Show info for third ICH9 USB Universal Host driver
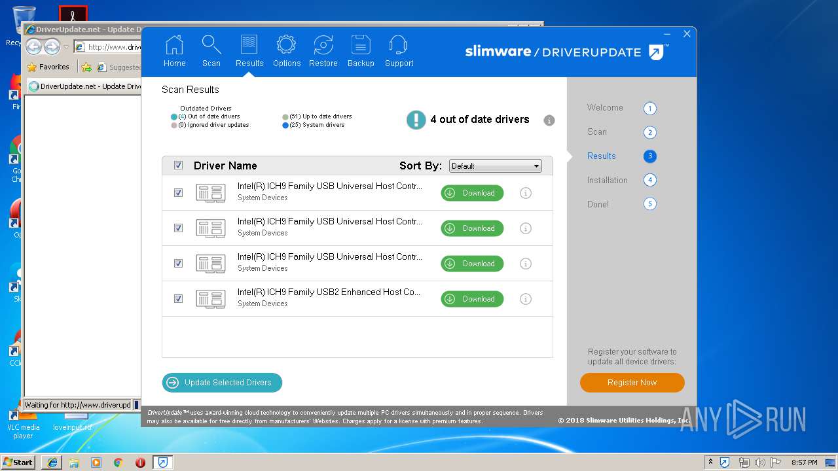Screen dimensions: 838x471 (526, 264)
